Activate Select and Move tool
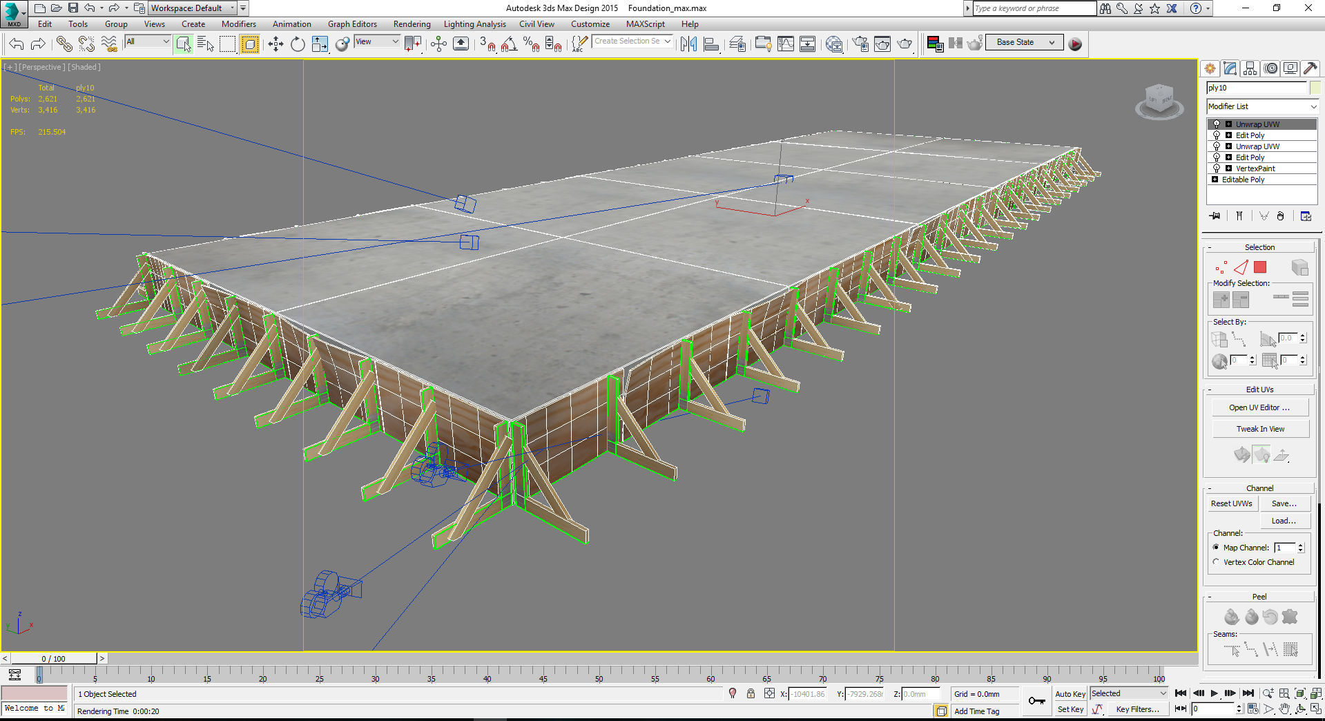This screenshot has height=721, width=1325. pyautogui.click(x=275, y=44)
